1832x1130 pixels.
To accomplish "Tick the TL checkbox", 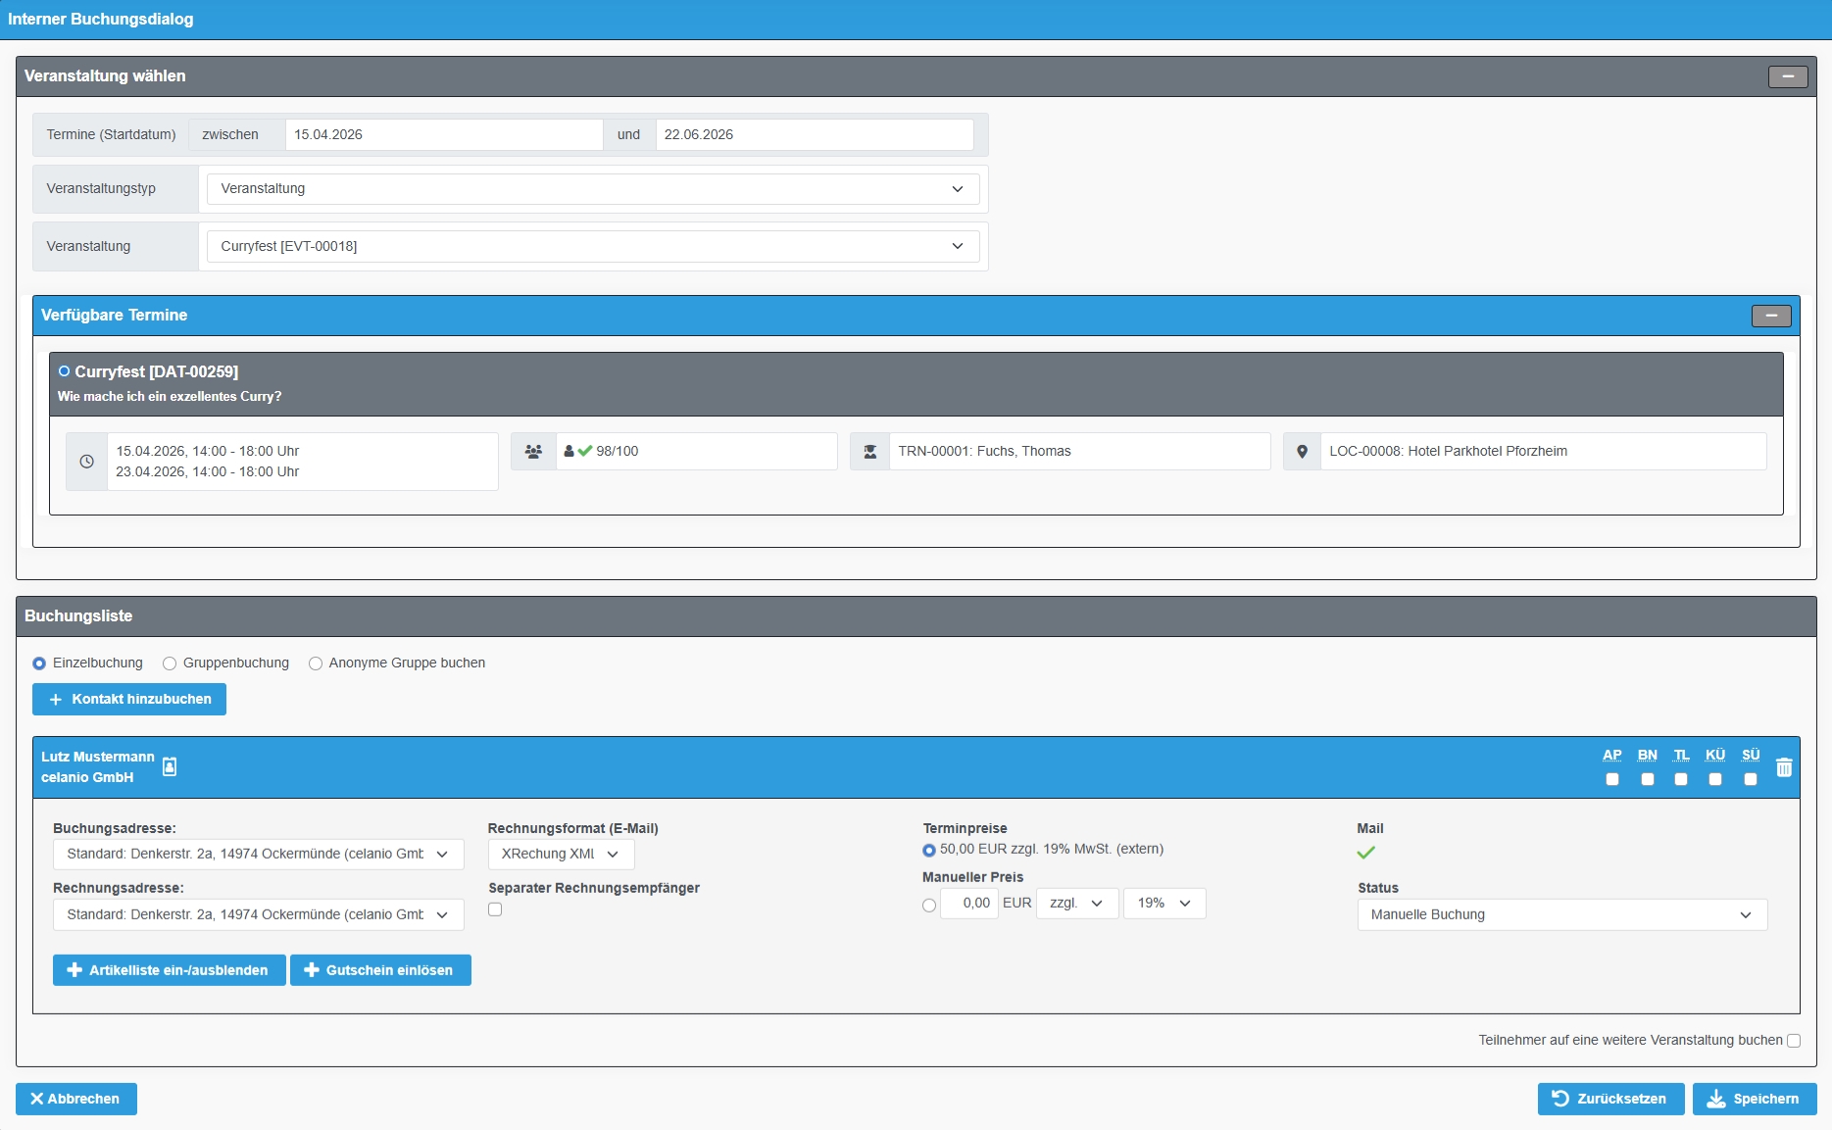I will (x=1681, y=779).
